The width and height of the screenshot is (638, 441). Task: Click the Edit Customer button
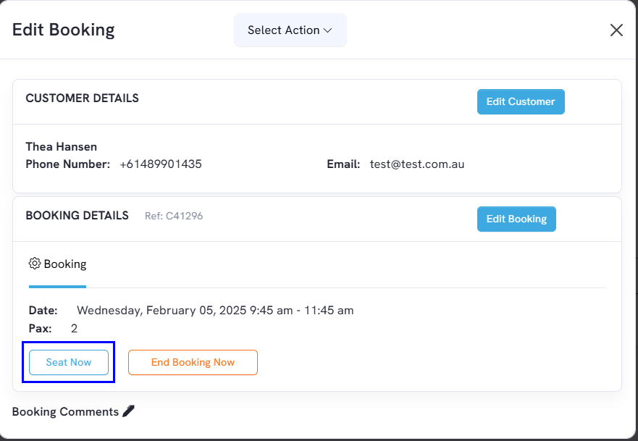pyautogui.click(x=521, y=101)
